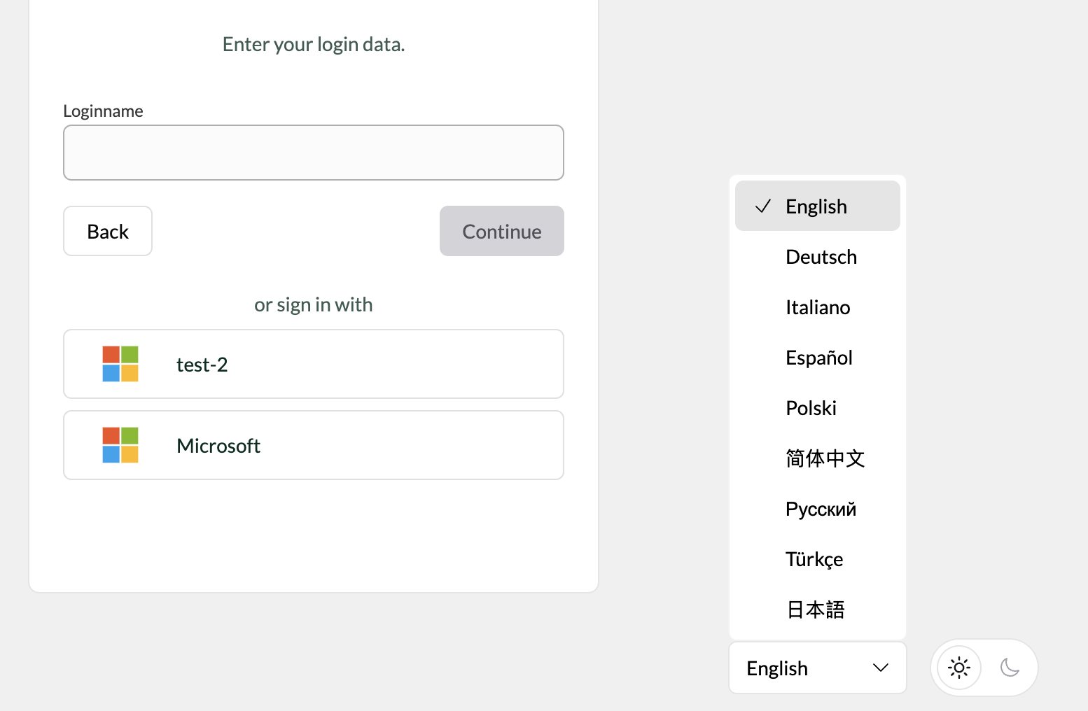Screen dimensions: 1088x711
Task: Focus the Loginname input field
Action: (x=314, y=153)
